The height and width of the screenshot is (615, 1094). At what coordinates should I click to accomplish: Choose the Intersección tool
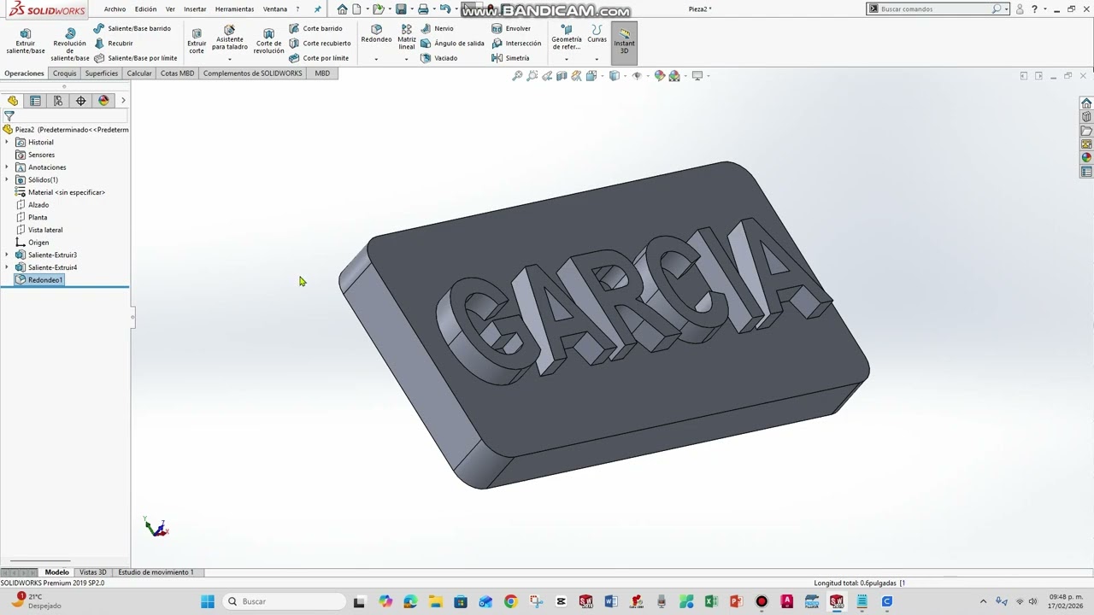[516, 44]
